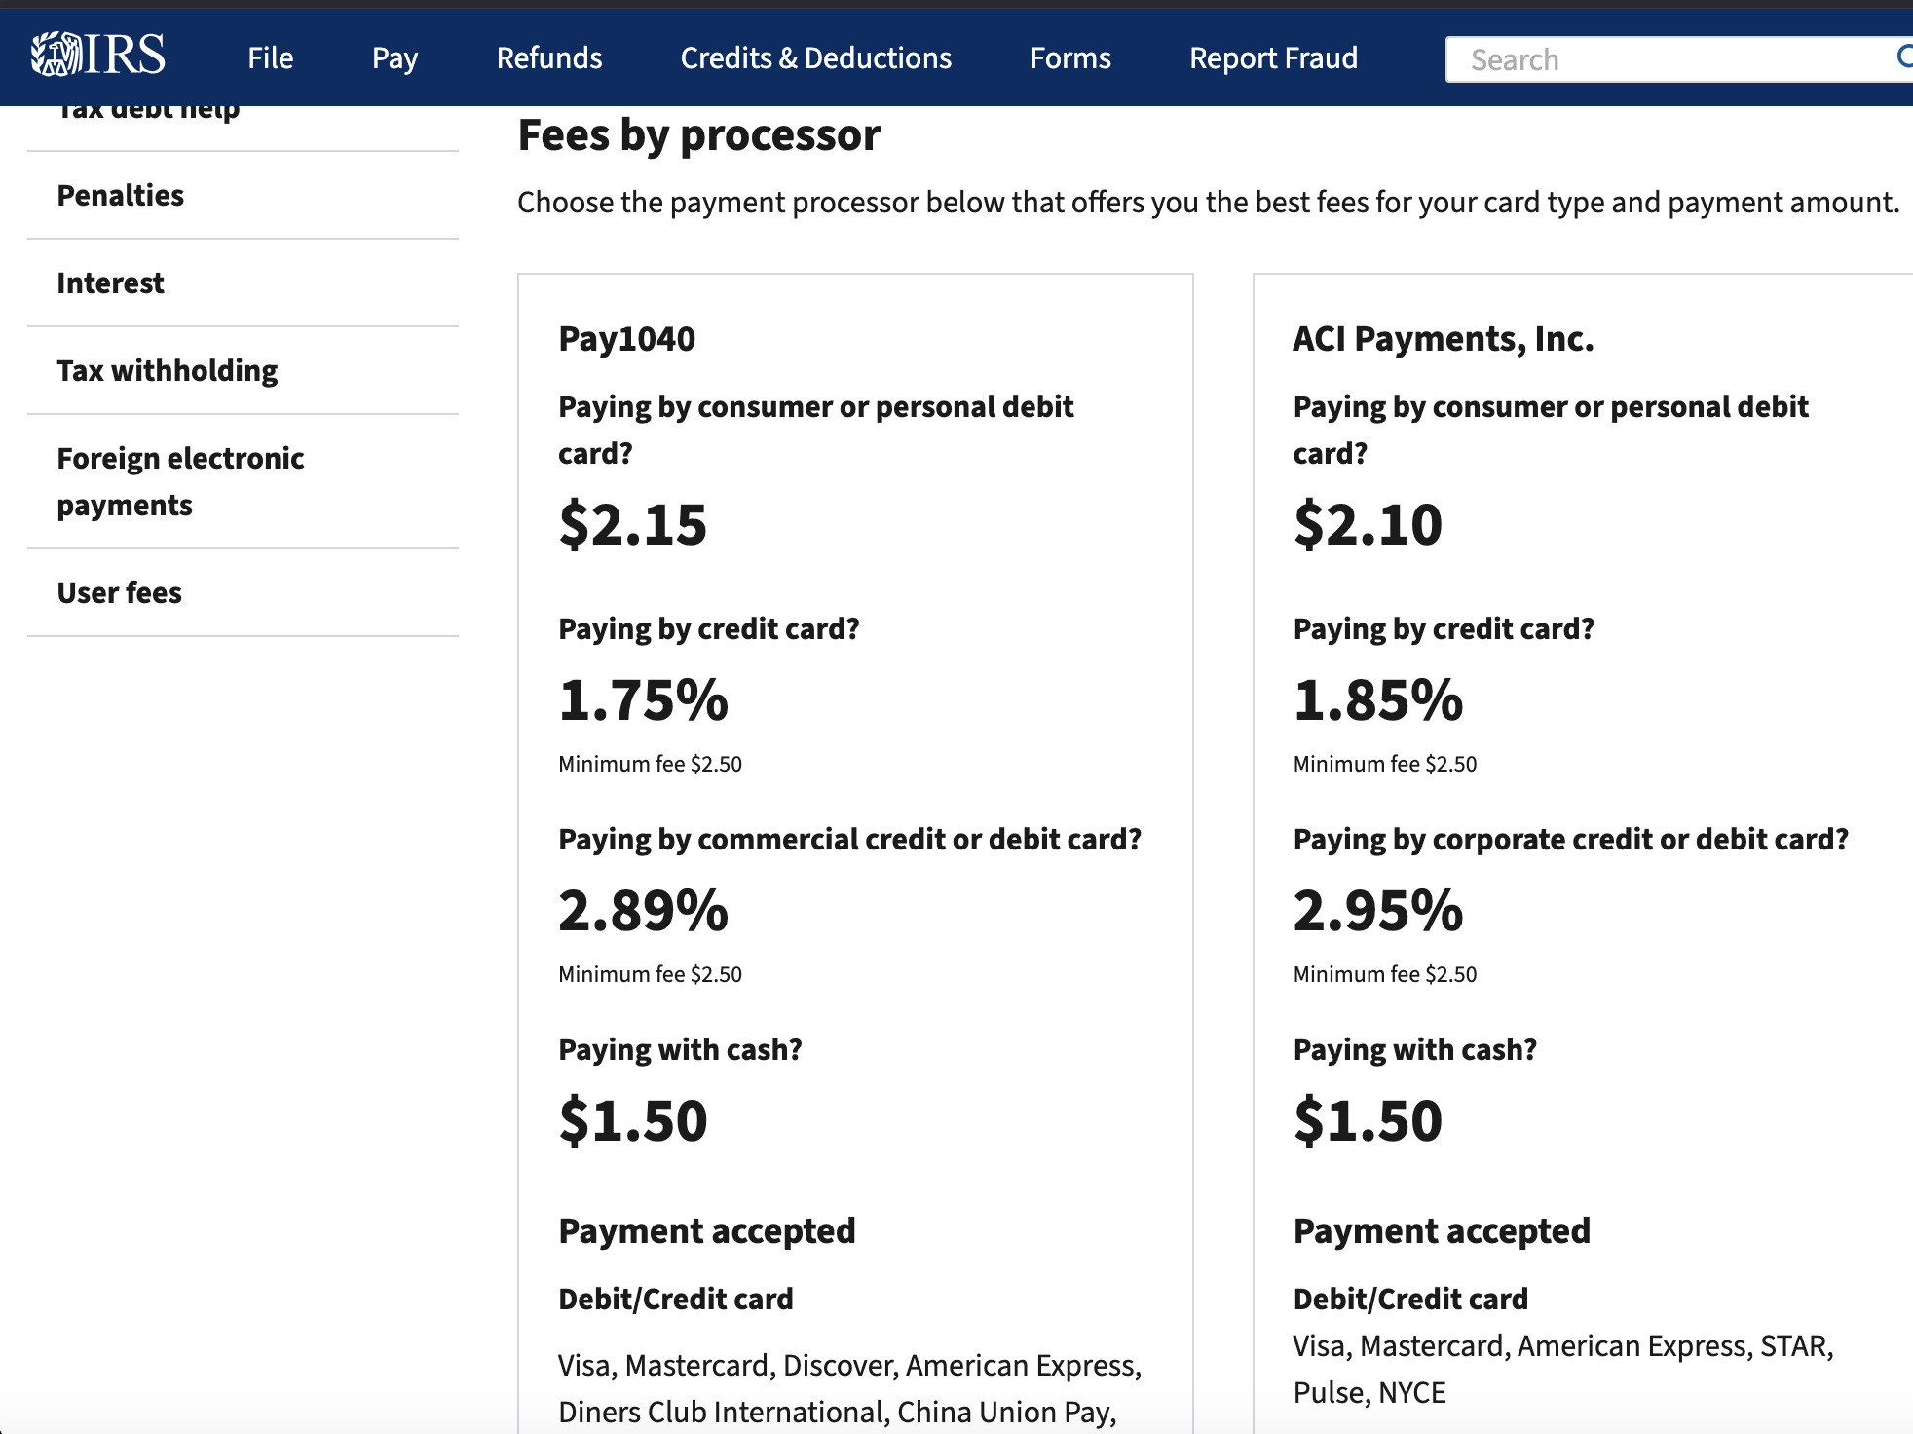The width and height of the screenshot is (1913, 1434).
Task: Open the Refunds menu
Action: (549, 58)
